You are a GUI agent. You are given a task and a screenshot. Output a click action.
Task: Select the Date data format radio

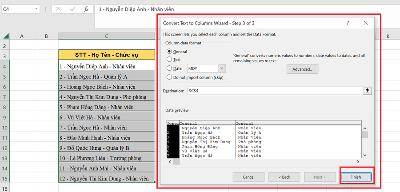click(x=169, y=68)
